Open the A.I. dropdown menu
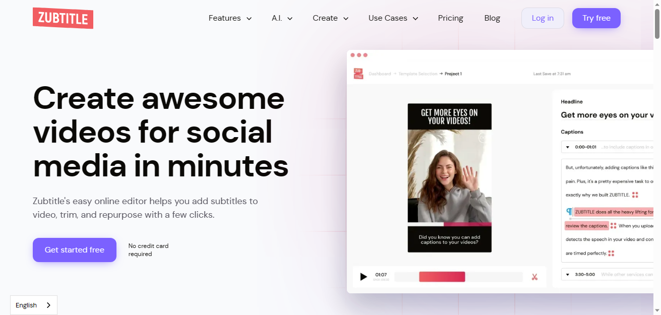 (282, 18)
